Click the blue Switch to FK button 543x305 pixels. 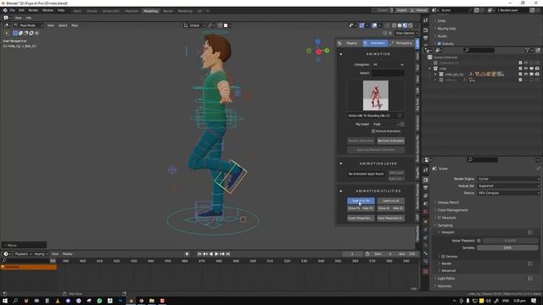pyautogui.click(x=361, y=201)
